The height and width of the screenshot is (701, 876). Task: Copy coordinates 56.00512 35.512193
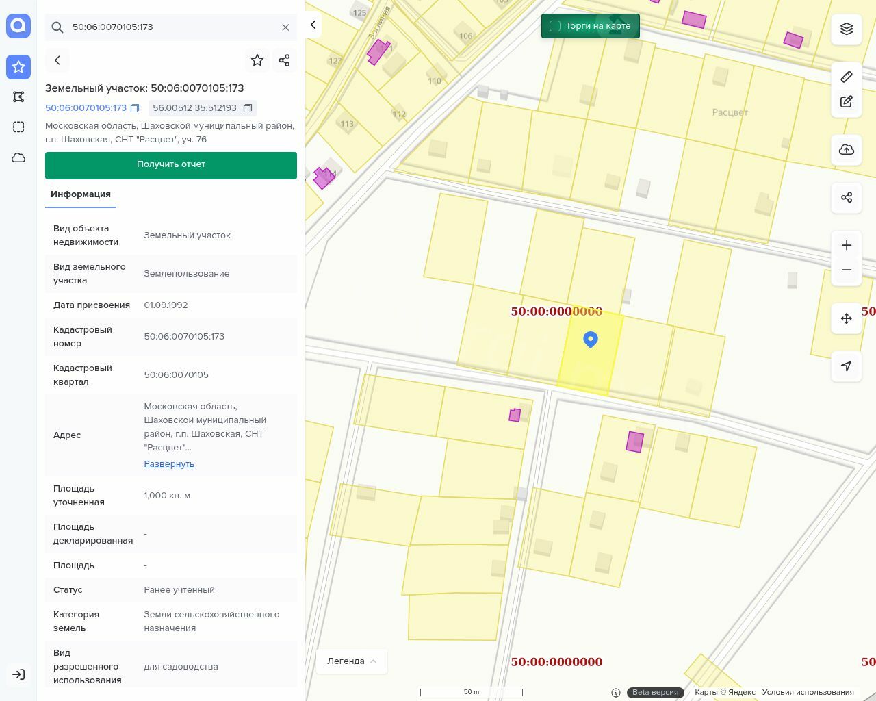(x=248, y=108)
